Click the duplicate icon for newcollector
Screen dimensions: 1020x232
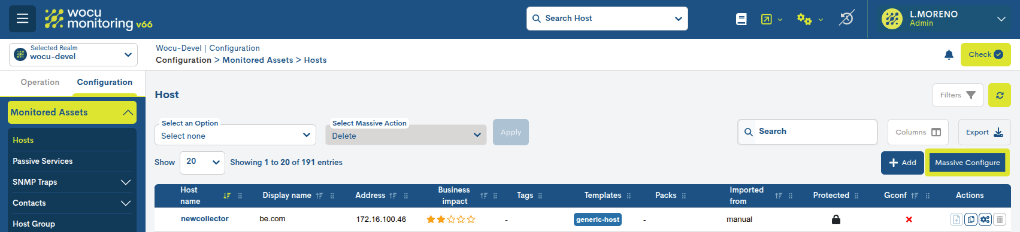[971, 219]
